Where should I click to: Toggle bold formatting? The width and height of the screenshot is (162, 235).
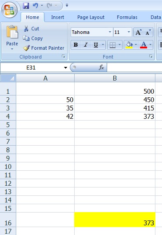[76, 44]
